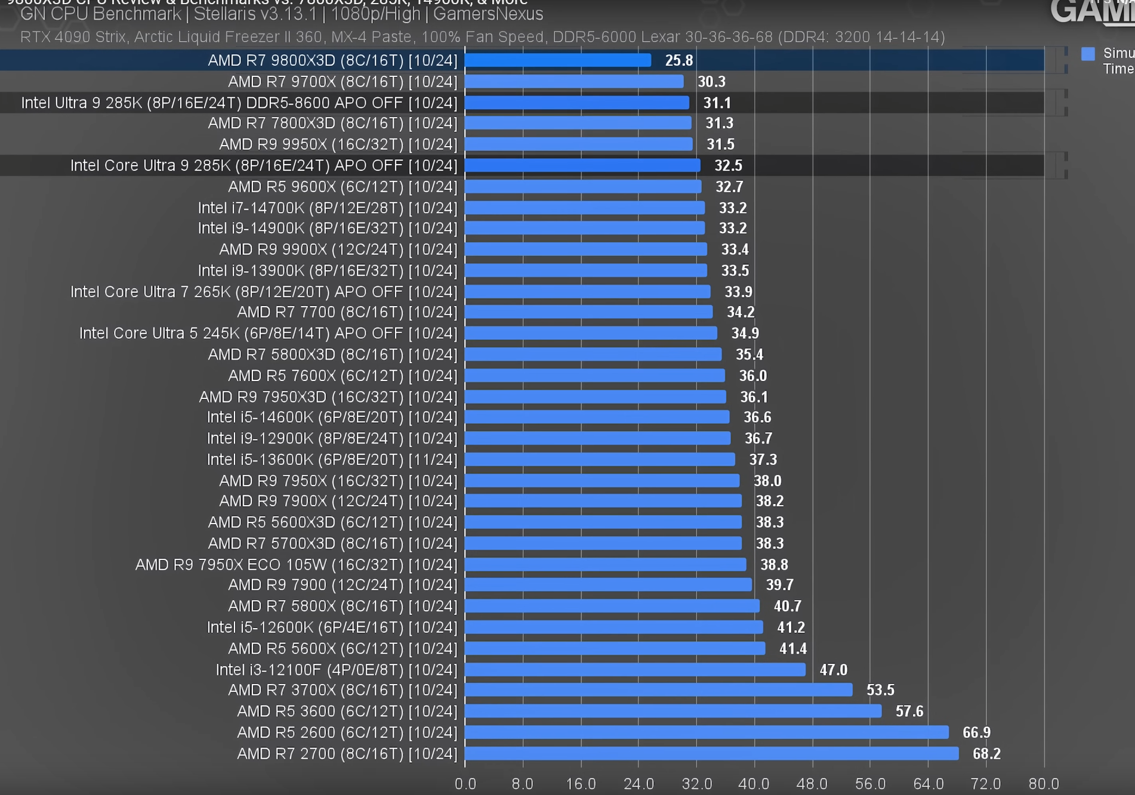Click the 68.2 value for the R7 2700
This screenshot has width=1135, height=795.
click(986, 754)
